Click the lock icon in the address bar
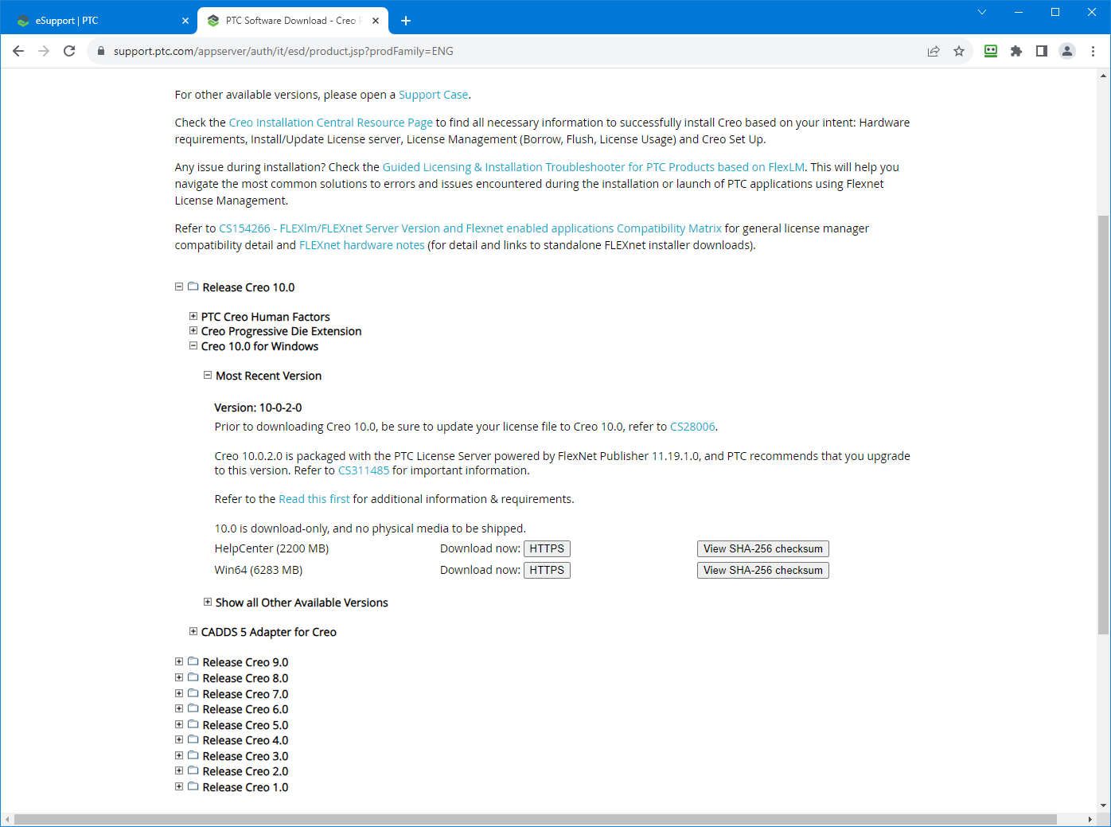Viewport: 1111px width, 827px height. [x=100, y=51]
